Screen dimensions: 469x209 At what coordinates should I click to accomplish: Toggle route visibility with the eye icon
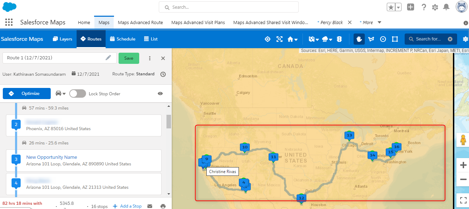click(x=160, y=94)
